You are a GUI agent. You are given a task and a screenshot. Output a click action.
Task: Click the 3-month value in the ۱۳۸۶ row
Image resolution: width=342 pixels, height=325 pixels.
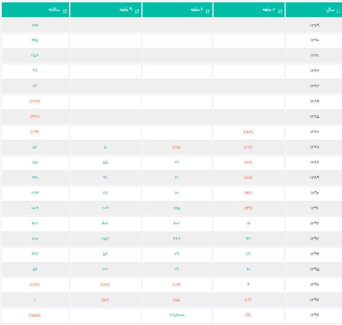point(249,132)
